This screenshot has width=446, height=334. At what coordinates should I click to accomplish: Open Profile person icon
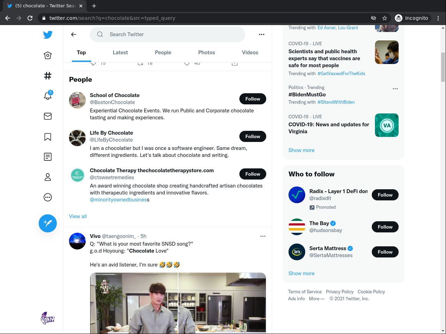(48, 177)
